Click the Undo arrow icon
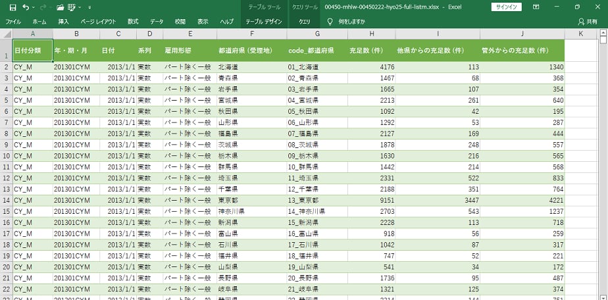 [x=26, y=7]
